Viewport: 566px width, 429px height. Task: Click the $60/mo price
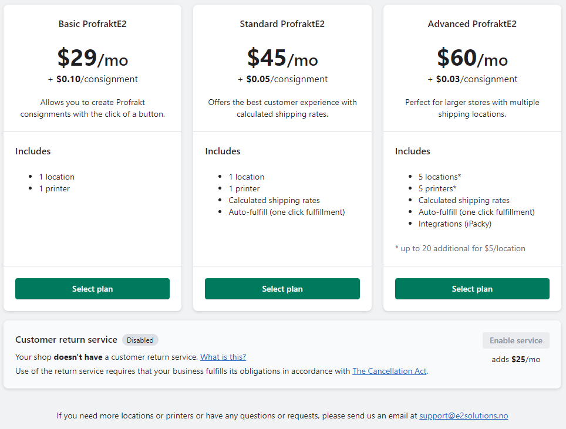[x=472, y=58]
